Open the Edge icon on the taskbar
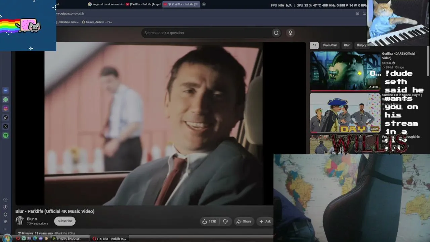Screen dimensions: 430x242 [x=35, y=239]
